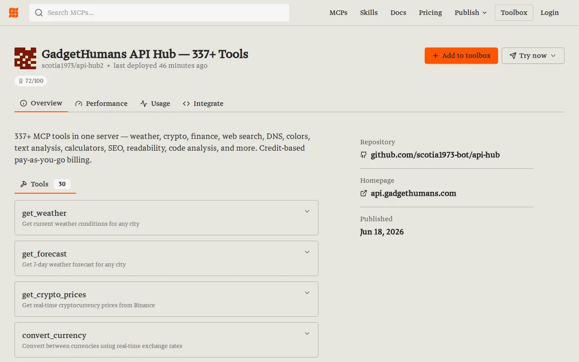
Task: Switch to the Integrate tab
Action: click(x=203, y=104)
